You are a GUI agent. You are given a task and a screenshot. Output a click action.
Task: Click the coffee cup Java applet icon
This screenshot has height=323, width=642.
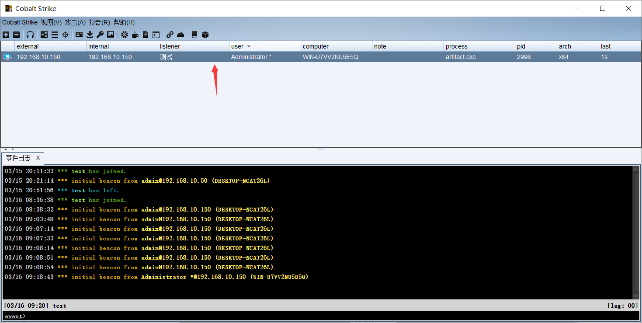click(x=135, y=35)
